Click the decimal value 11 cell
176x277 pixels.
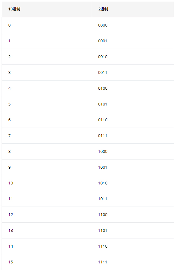tap(47, 199)
